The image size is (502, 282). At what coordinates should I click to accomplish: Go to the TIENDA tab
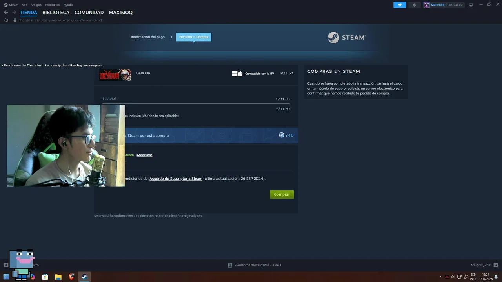coord(29,13)
